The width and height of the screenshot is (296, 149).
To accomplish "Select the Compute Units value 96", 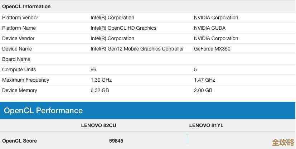I will click(93, 69).
